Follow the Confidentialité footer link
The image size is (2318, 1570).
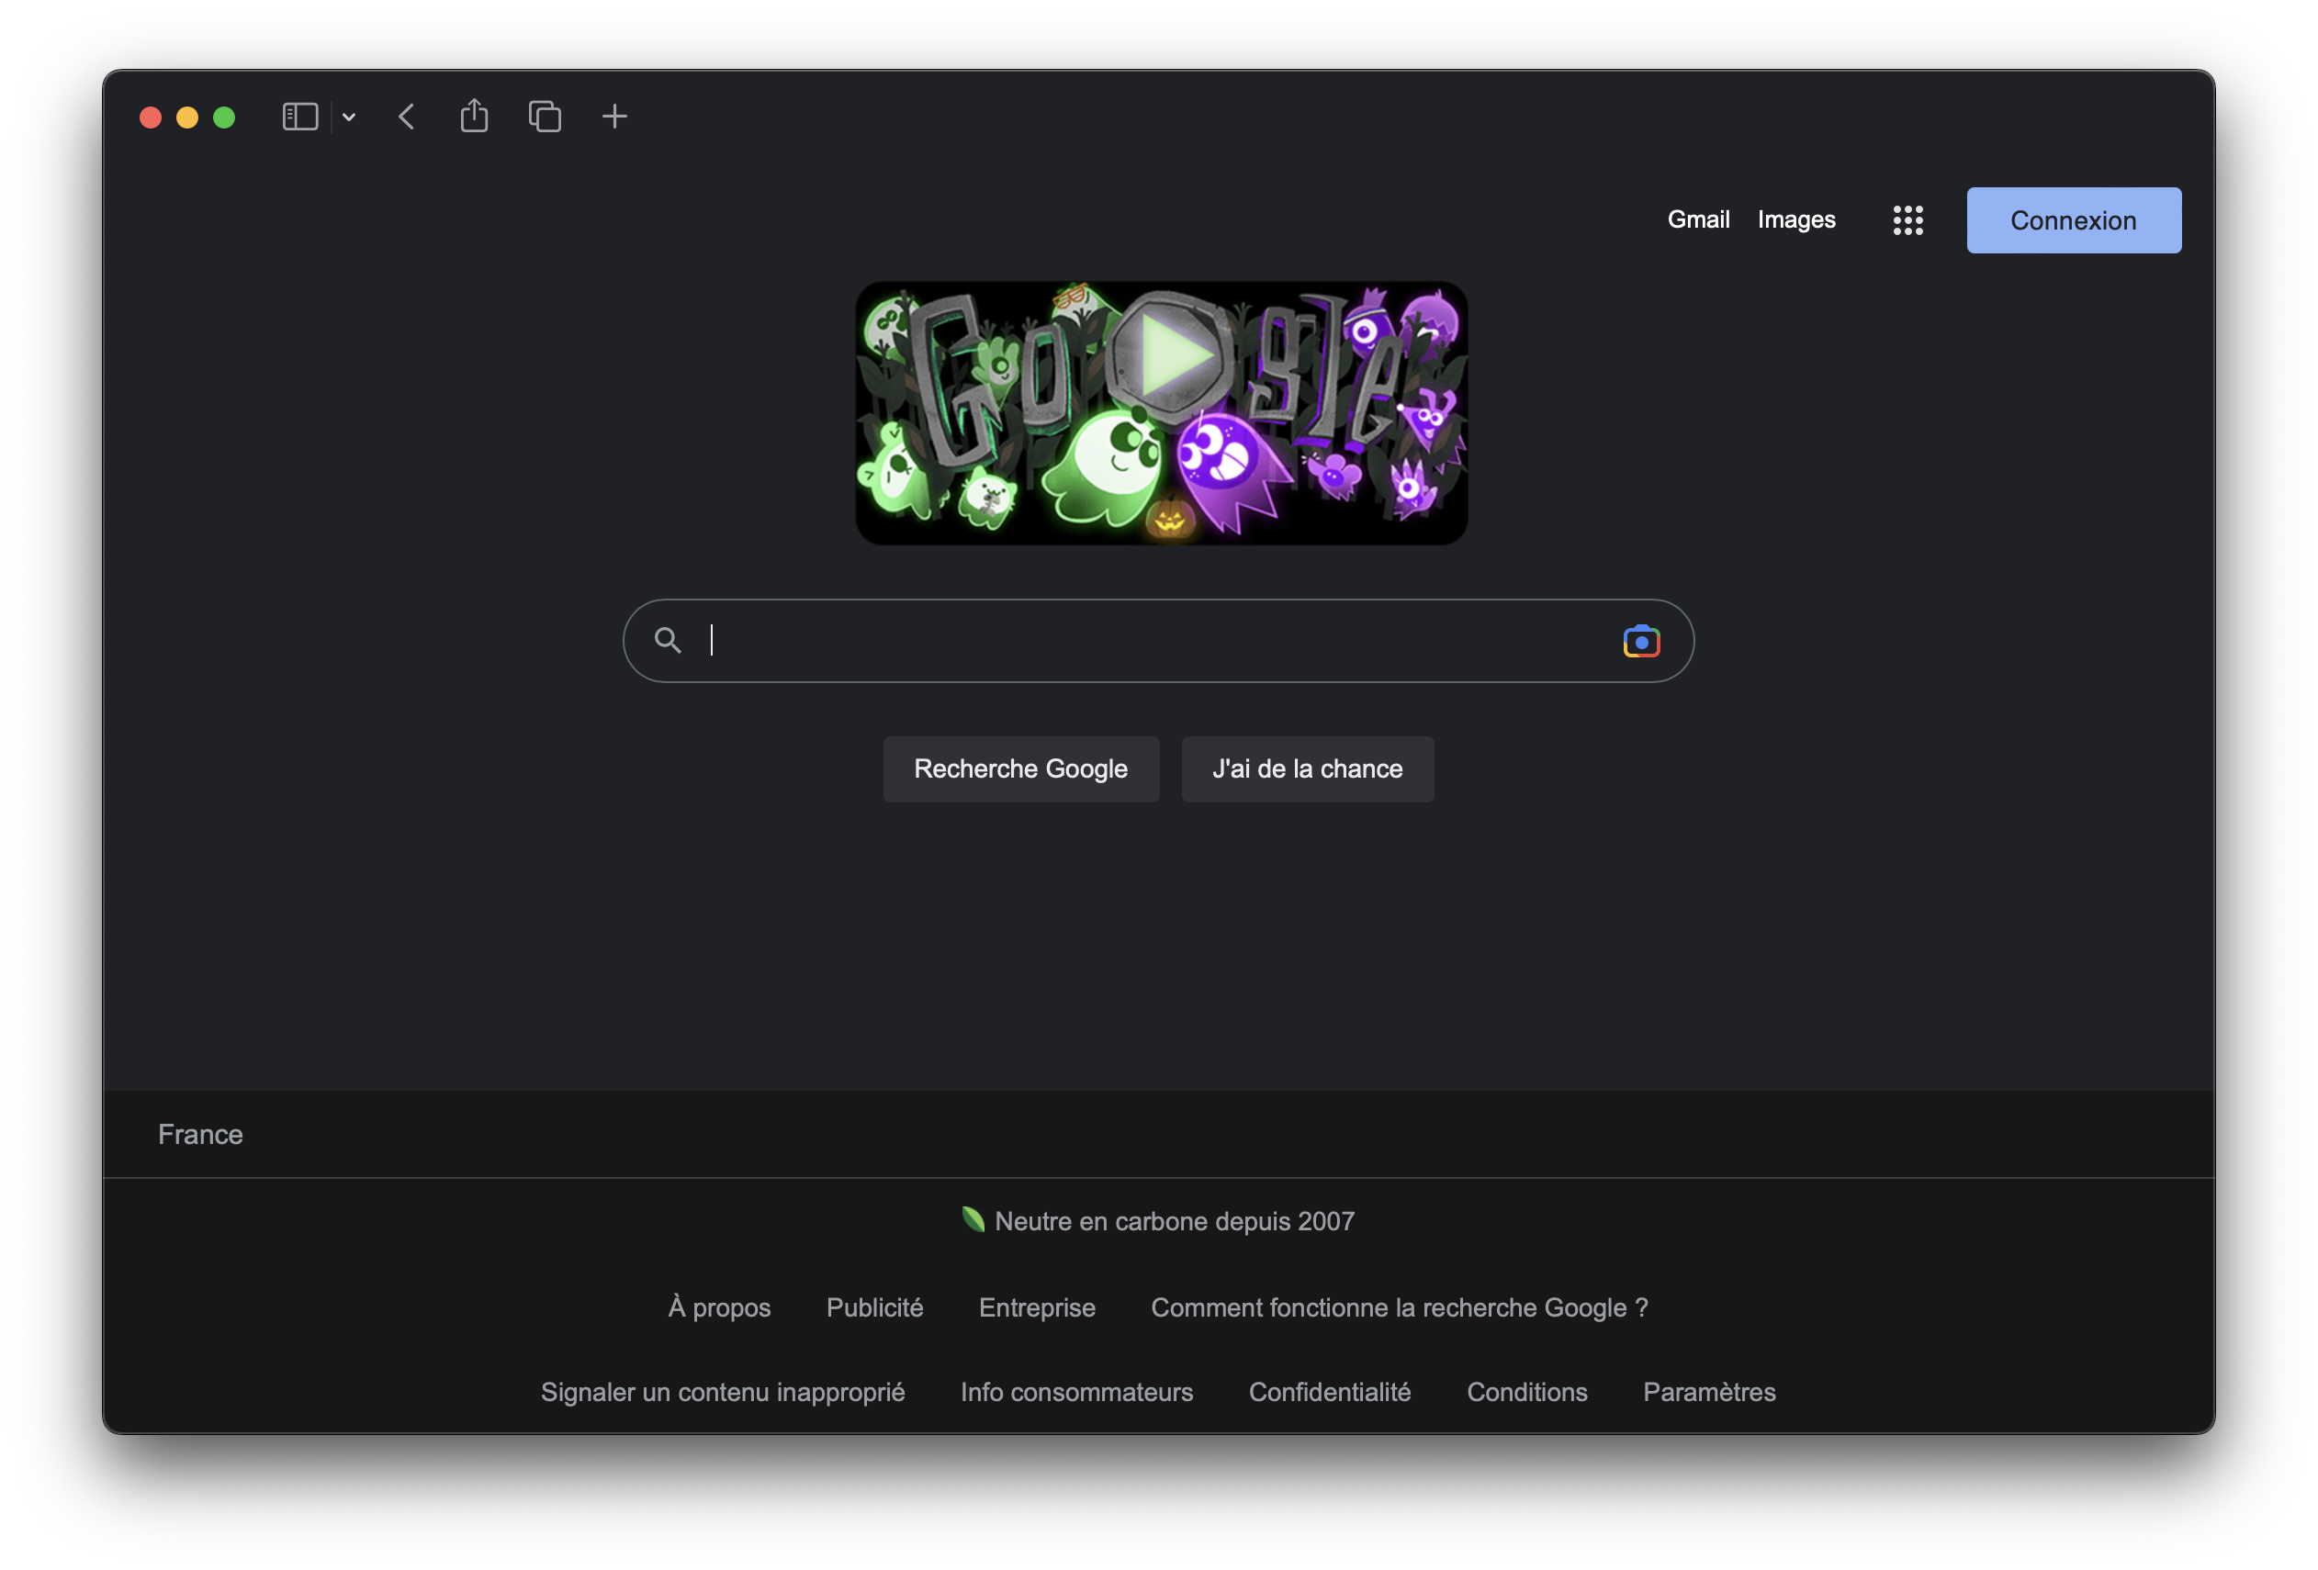pyautogui.click(x=1329, y=1392)
